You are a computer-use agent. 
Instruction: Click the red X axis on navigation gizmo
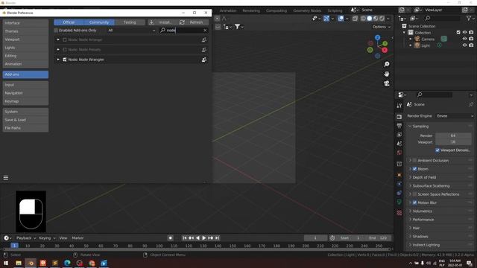[x=385, y=50]
